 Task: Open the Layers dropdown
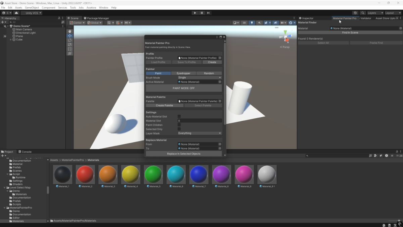pyautogui.click(x=375, y=13)
